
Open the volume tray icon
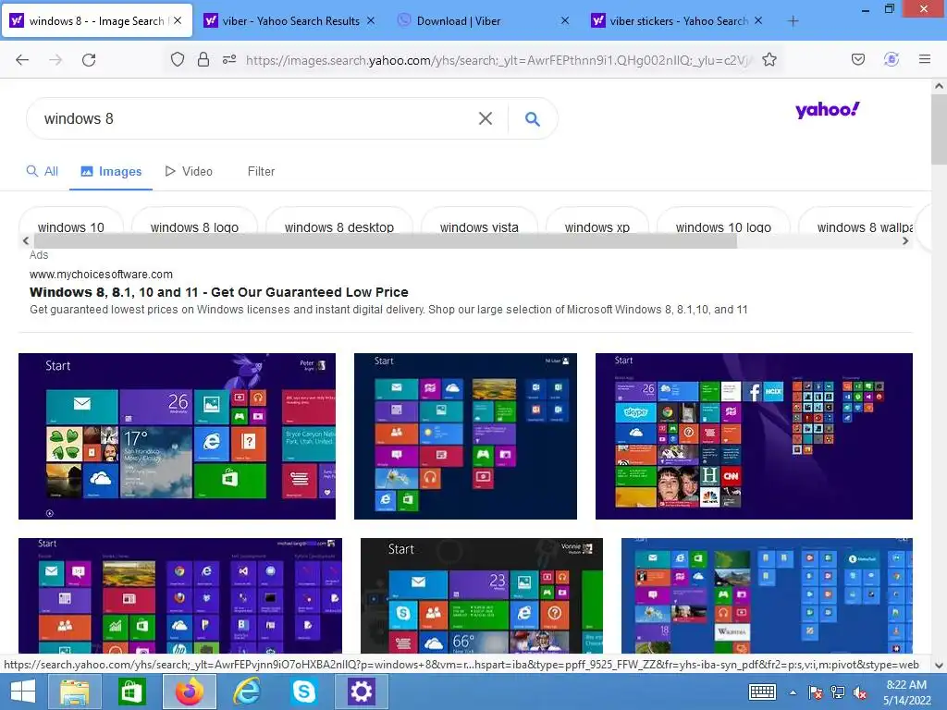pos(860,692)
